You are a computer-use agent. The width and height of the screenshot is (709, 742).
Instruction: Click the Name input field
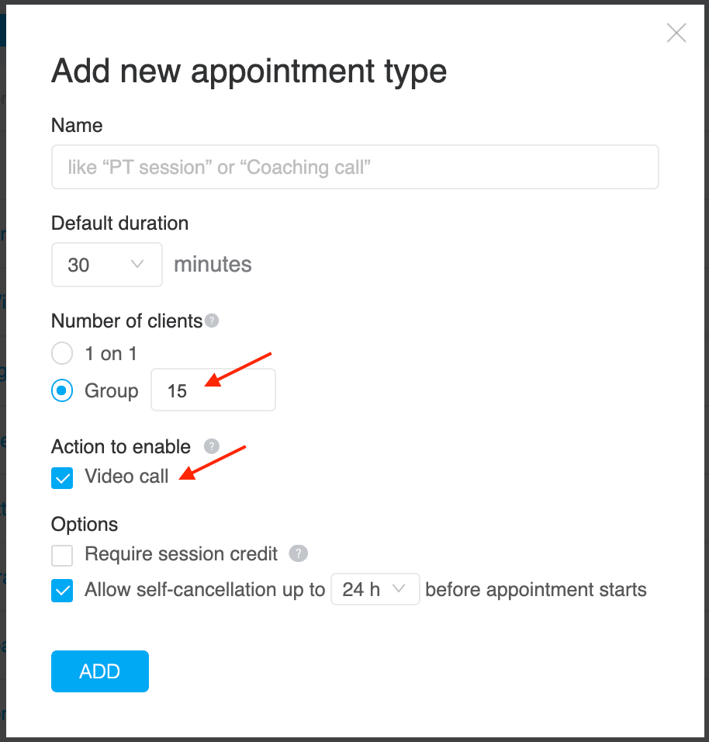point(354,167)
